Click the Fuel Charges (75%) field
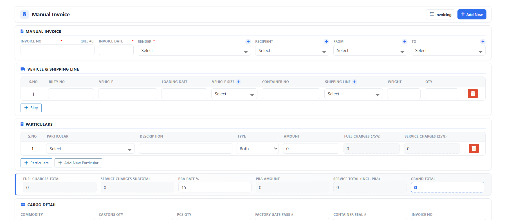This screenshot has height=220, width=505. 372,149
